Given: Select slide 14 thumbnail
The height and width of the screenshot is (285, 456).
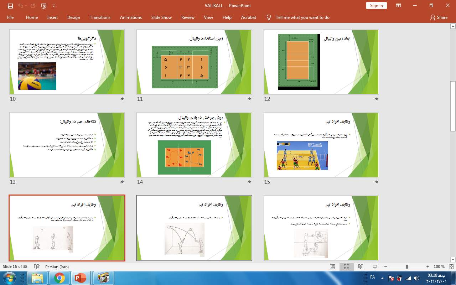Looking at the screenshot, I should [194, 145].
